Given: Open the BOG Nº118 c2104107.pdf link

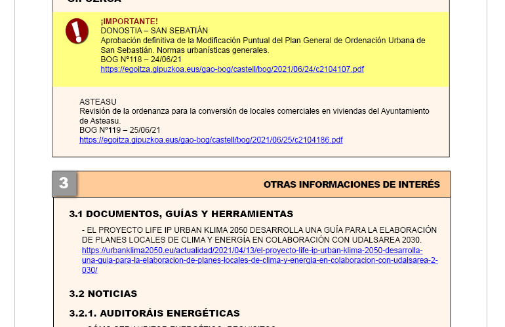Looking at the screenshot, I should tap(232, 69).
